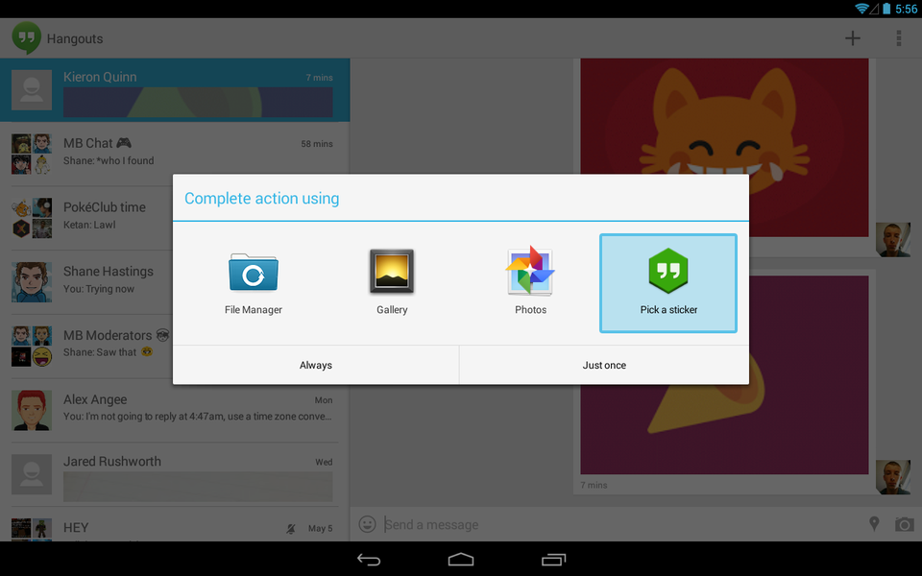
Task: Open the emoji smiley picker
Action: [367, 524]
